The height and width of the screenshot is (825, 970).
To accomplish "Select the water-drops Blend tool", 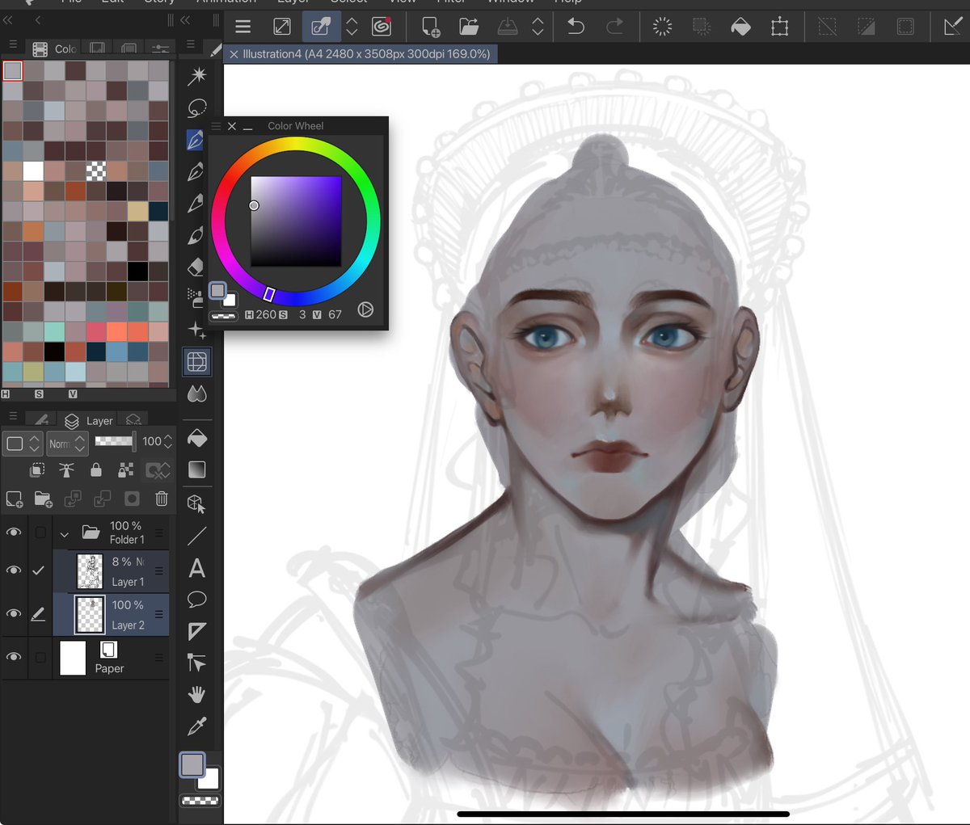I will point(196,394).
